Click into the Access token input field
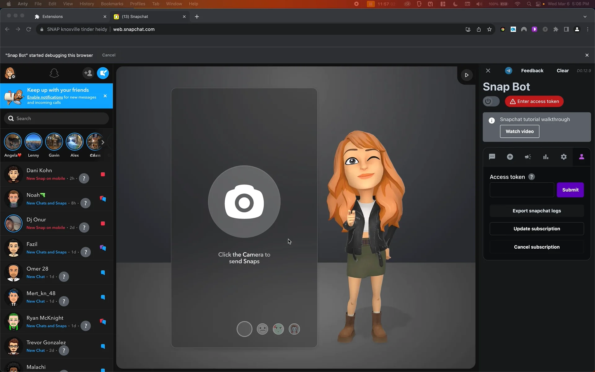 [x=522, y=190]
